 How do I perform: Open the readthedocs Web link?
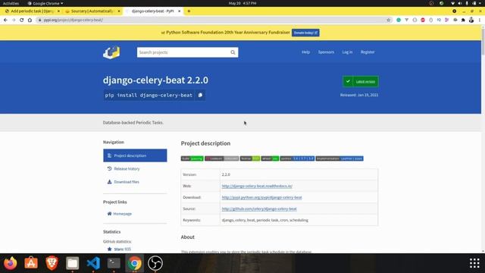(x=257, y=186)
